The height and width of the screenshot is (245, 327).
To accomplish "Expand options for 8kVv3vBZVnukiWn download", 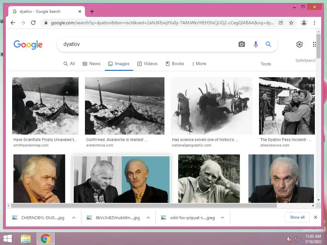I will pos(148,218).
